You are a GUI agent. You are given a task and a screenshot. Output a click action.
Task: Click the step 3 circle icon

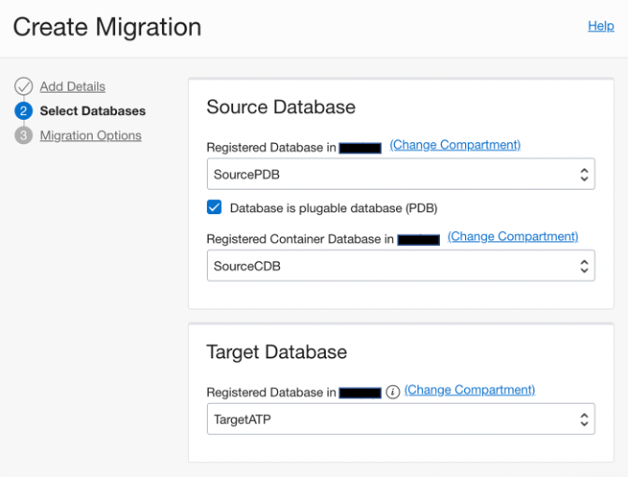(23, 136)
